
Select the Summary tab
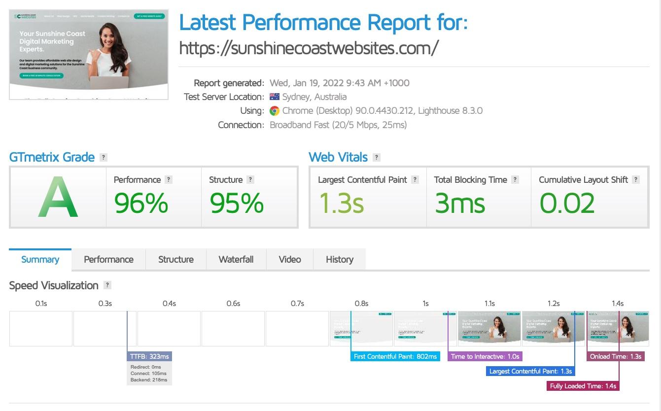coord(40,260)
